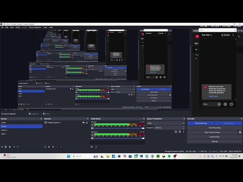Adjust Mic/Aux 2 volume slider handle
Image resolution: width=243 pixels, height=182 pixels.
click(x=143, y=138)
